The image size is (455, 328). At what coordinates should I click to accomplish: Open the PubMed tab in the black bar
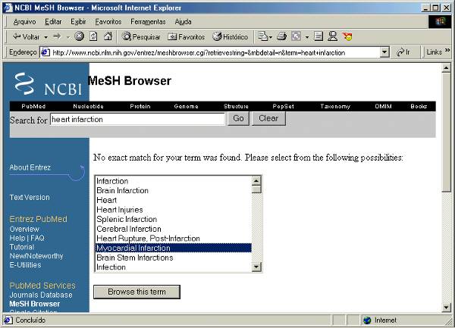click(x=34, y=106)
